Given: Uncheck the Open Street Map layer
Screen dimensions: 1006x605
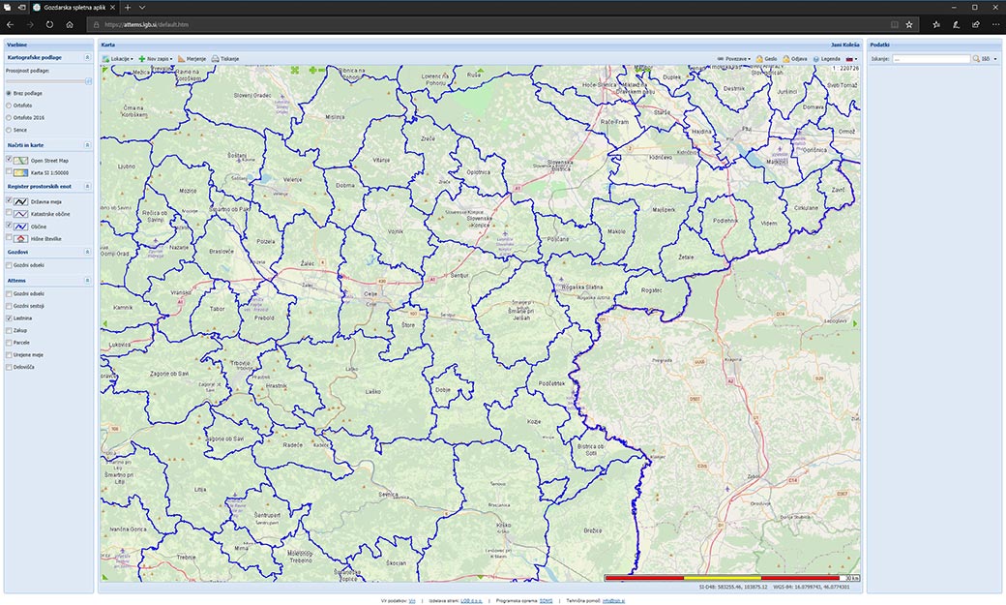Looking at the screenshot, I should click(10, 160).
